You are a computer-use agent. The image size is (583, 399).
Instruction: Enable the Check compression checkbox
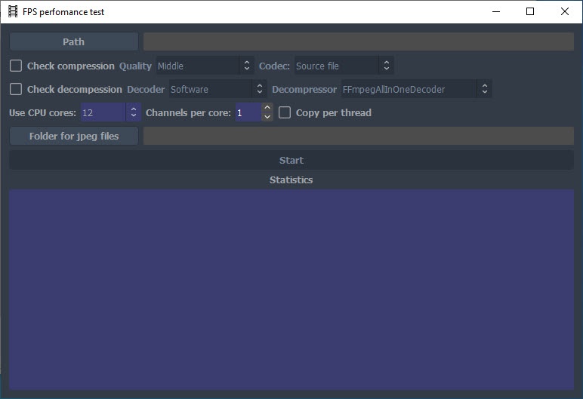[16, 66]
